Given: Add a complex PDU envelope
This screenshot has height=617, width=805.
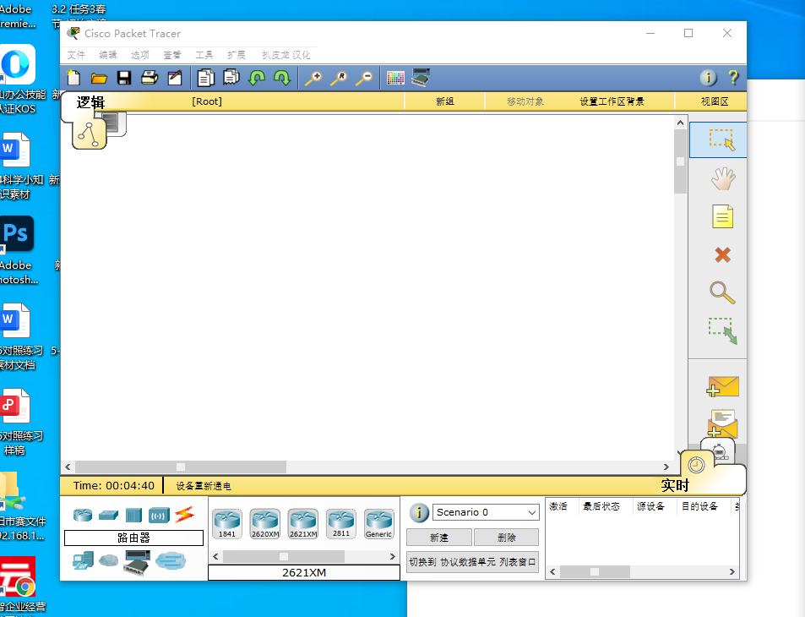Looking at the screenshot, I should pyautogui.click(x=722, y=423).
